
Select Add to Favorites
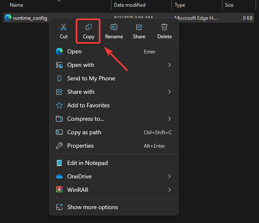coord(88,105)
